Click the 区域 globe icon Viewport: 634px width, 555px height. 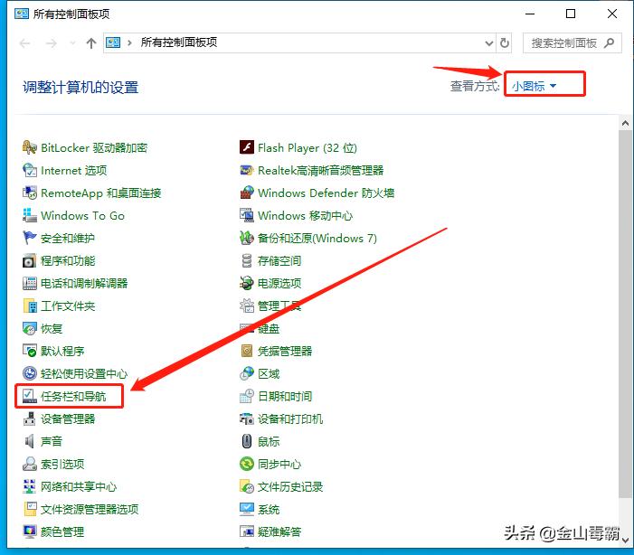[247, 373]
